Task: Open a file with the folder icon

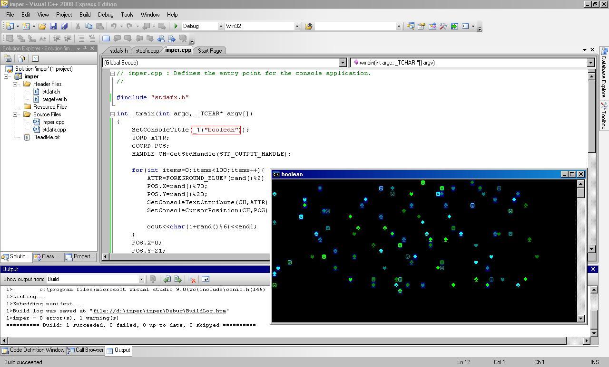Action: [x=42, y=26]
